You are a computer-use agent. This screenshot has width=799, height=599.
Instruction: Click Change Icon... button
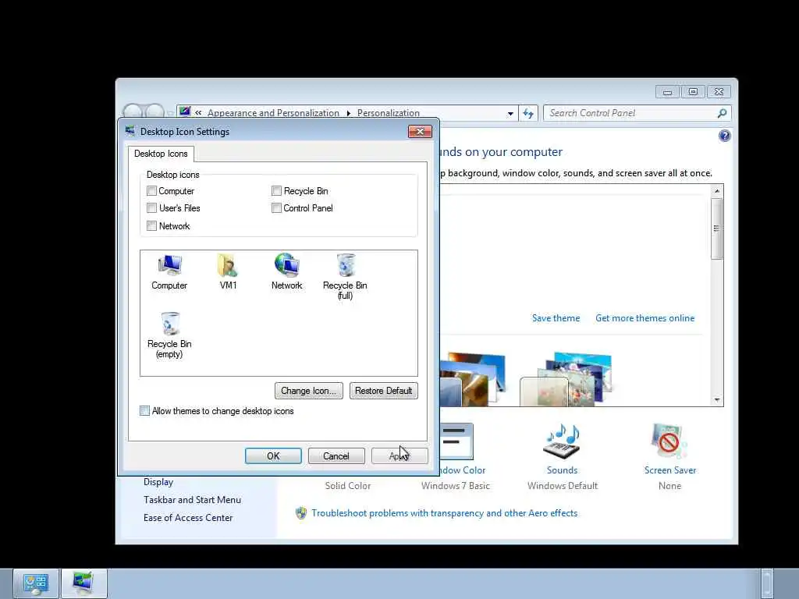pyautogui.click(x=309, y=391)
